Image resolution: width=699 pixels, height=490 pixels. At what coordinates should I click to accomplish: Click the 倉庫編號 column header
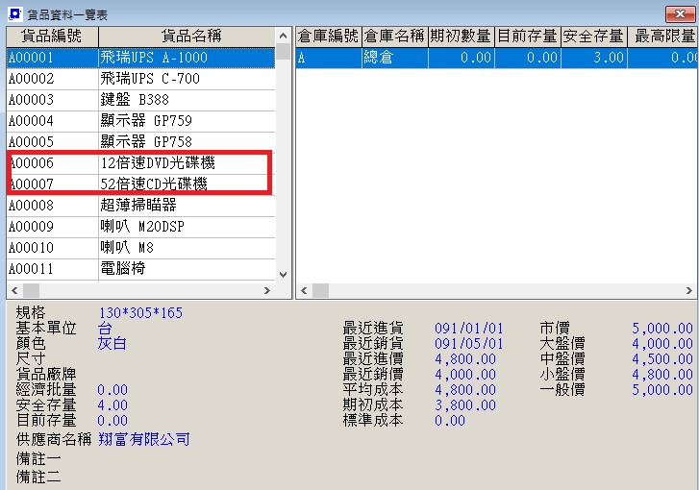[329, 37]
